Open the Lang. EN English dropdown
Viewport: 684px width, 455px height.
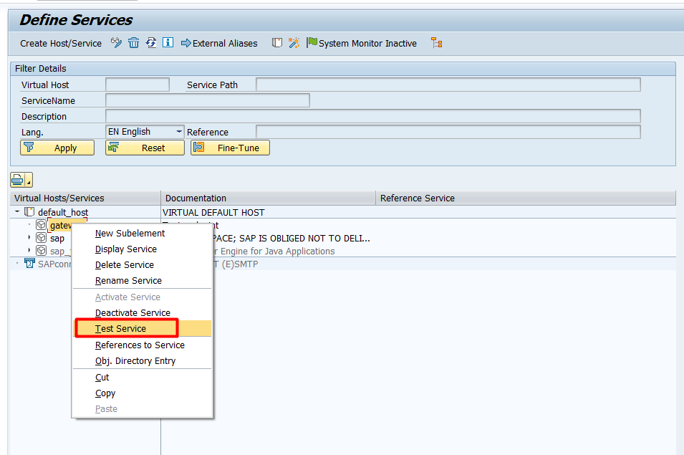coord(178,132)
